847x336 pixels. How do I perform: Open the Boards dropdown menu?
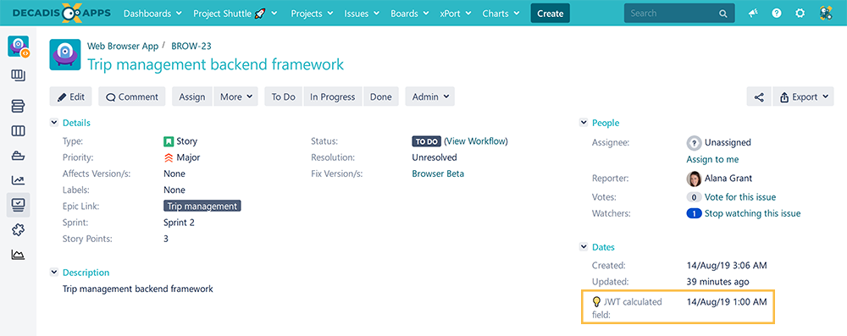click(x=410, y=14)
